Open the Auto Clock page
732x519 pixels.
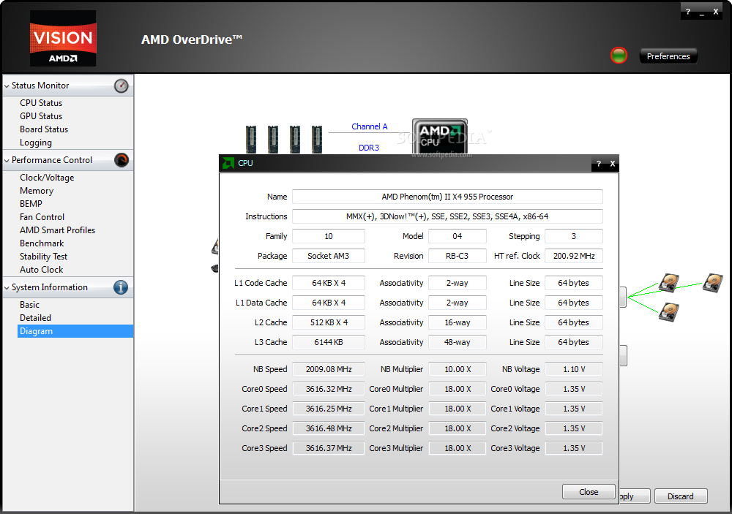(42, 270)
